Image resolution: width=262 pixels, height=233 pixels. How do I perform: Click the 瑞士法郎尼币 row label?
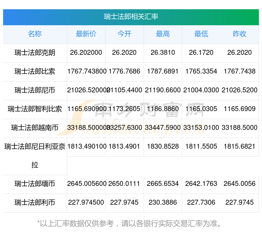click(35, 90)
